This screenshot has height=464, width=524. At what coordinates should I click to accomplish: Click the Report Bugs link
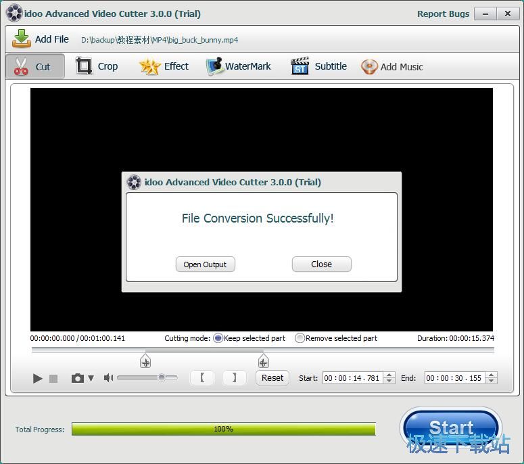[443, 14]
